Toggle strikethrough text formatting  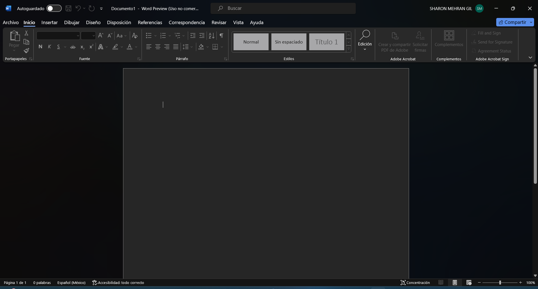pos(73,47)
